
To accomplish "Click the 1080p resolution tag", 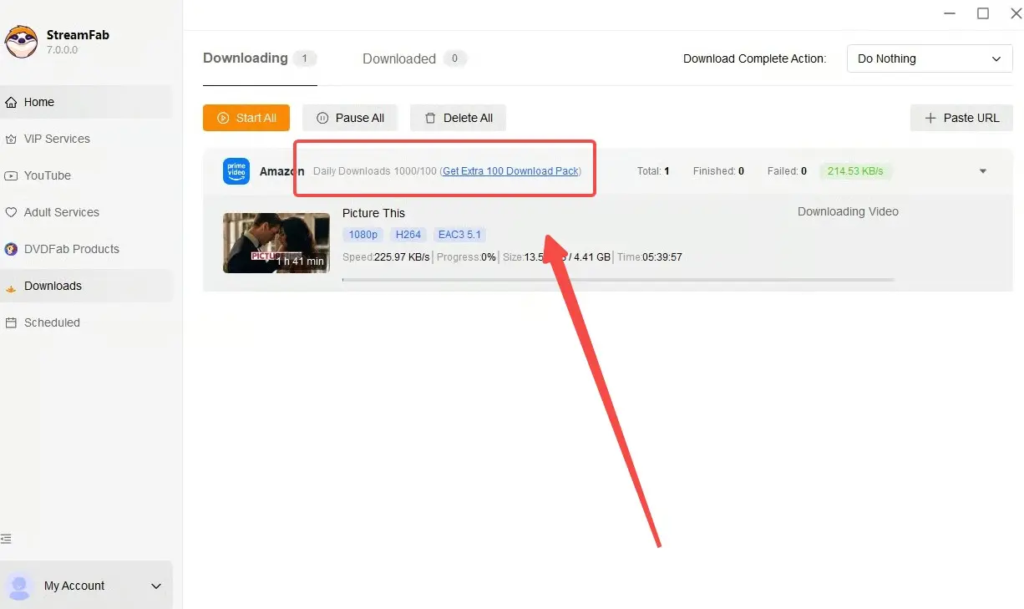I will 362,235.
